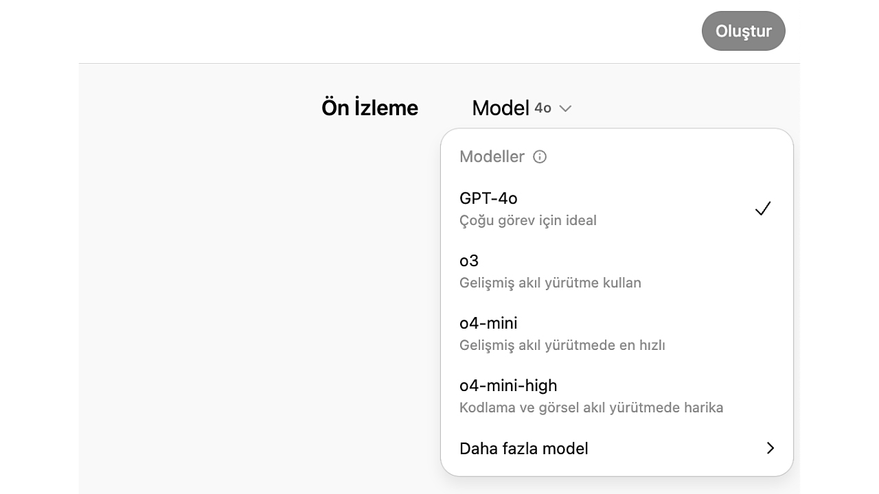Screen dimensions: 879x494
Task: Click the Ön İzleme tab heading
Action: (x=369, y=108)
